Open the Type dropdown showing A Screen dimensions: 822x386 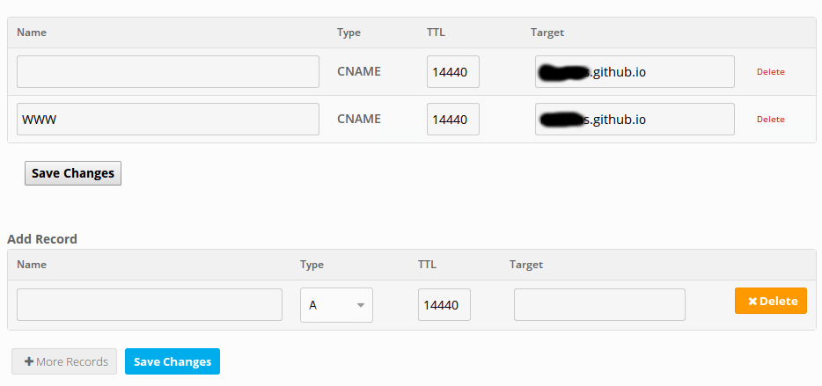tap(336, 305)
